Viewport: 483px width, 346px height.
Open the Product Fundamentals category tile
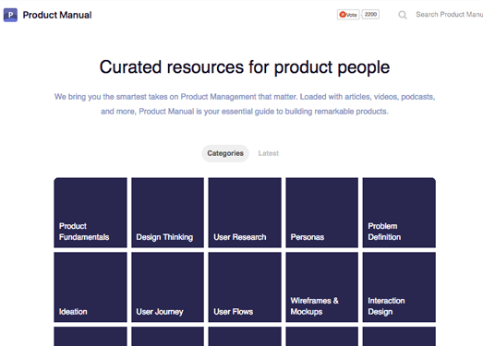[91, 212]
